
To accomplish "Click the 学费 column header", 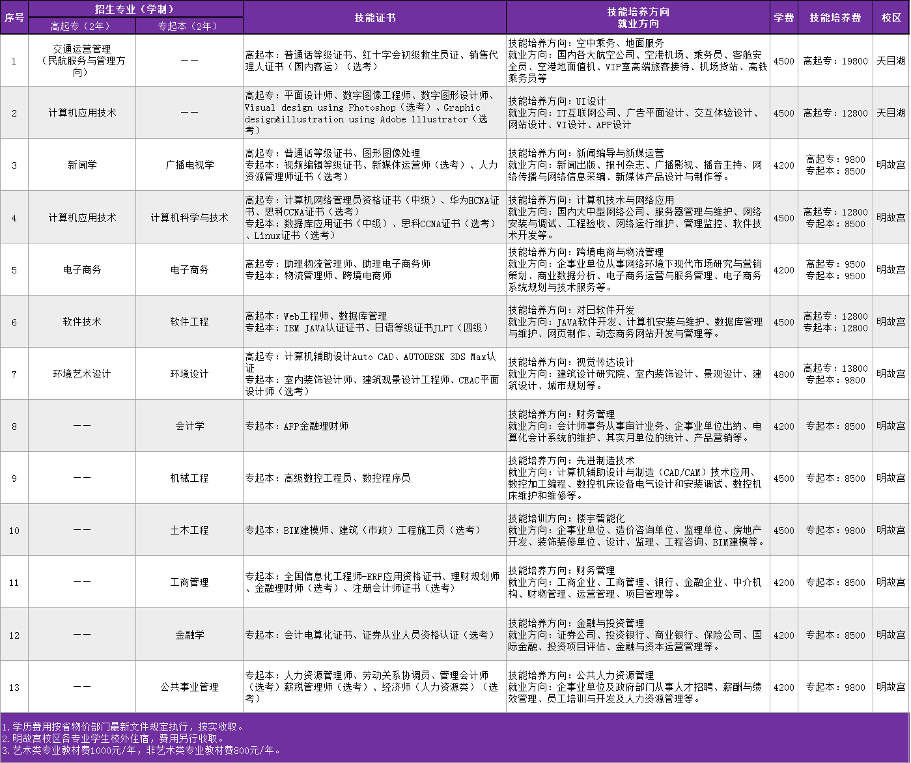I will [783, 18].
